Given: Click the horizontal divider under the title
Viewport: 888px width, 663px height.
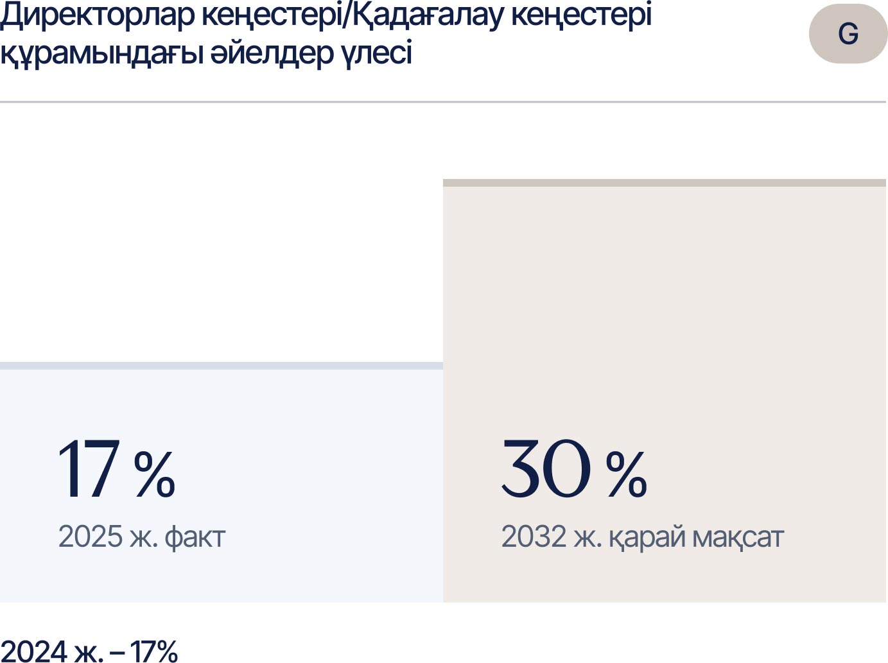Looking at the screenshot, I should pyautogui.click(x=443, y=101).
